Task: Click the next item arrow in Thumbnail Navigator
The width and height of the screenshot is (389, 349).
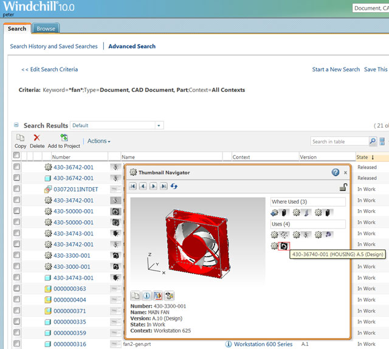Action: click(x=153, y=186)
